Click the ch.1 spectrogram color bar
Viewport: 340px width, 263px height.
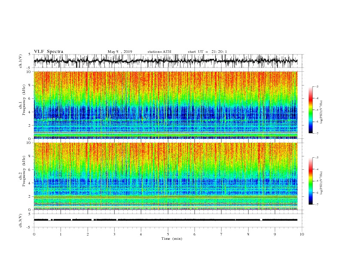point(311,110)
